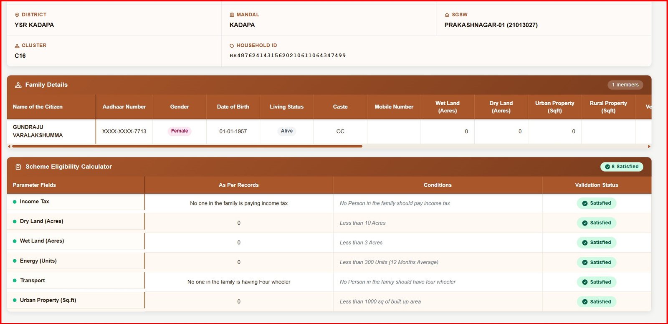The width and height of the screenshot is (668, 324).
Task: Click the Validation Status column header
Action: pos(597,185)
